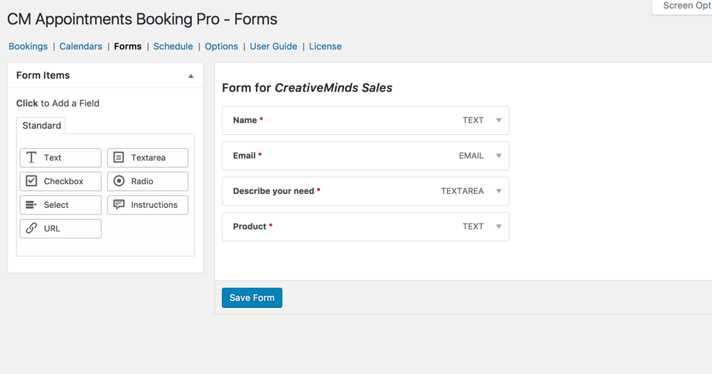712x374 pixels.
Task: Open the Schedule page
Action: pos(173,47)
